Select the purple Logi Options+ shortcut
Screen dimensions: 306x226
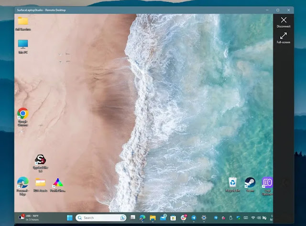point(267,186)
